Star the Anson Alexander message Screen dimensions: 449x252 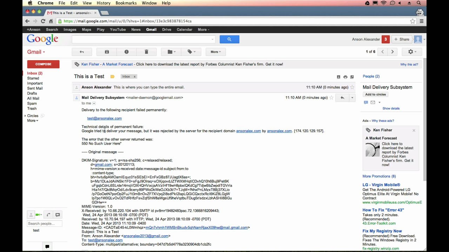[x=352, y=87]
